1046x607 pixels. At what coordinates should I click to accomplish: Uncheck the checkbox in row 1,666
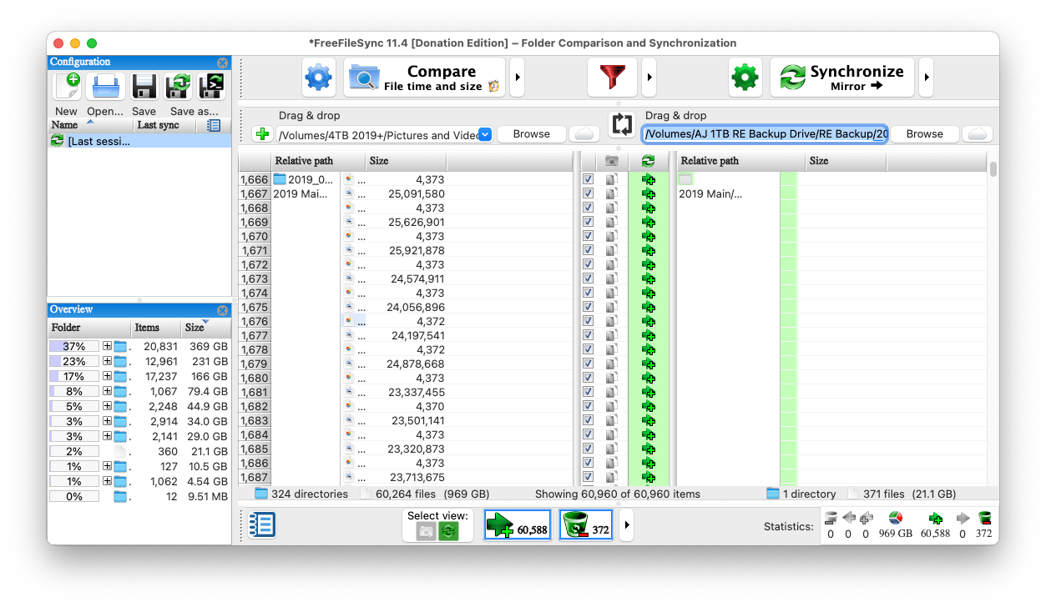588,179
